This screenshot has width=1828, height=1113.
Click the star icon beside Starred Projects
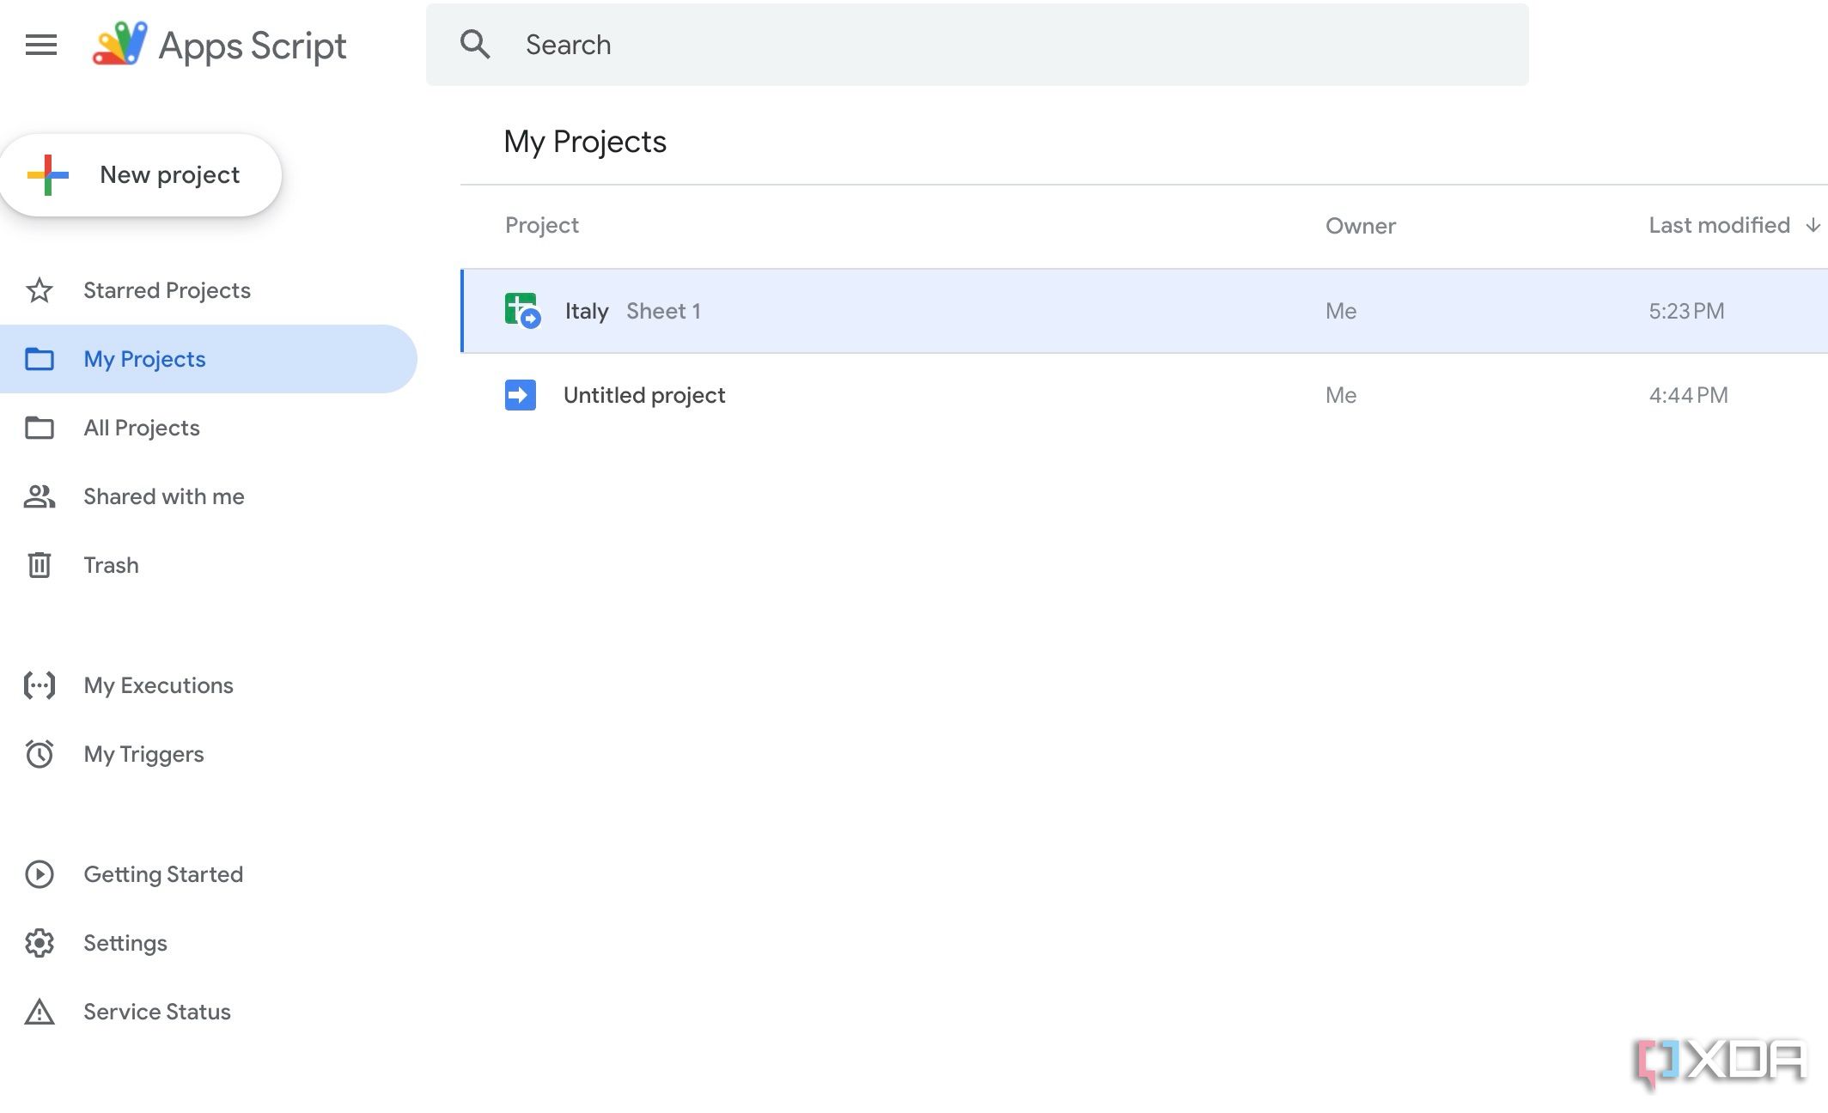pyautogui.click(x=40, y=290)
